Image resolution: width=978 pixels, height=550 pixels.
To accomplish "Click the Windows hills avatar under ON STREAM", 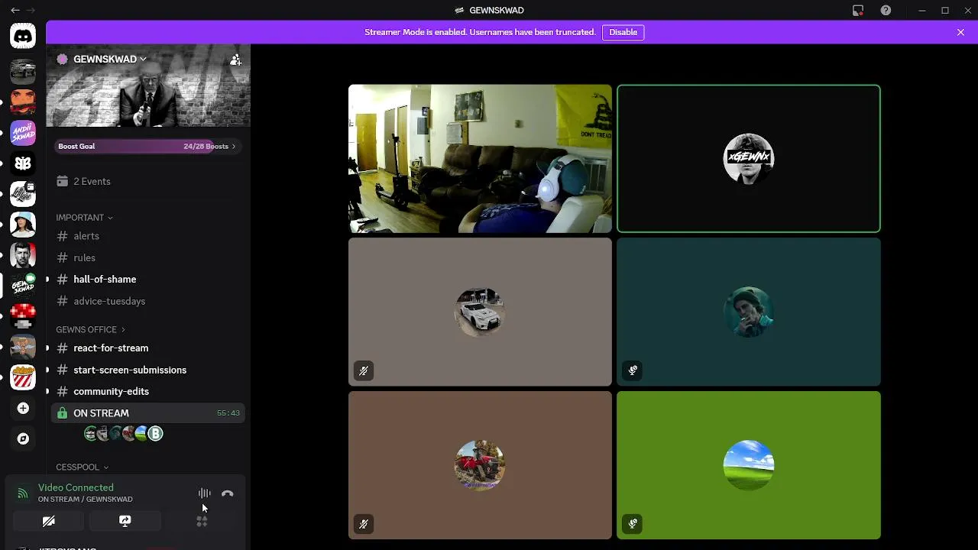I will pyautogui.click(x=141, y=434).
